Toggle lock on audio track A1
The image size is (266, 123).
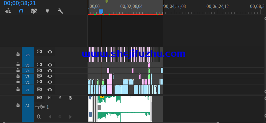(x=18, y=105)
